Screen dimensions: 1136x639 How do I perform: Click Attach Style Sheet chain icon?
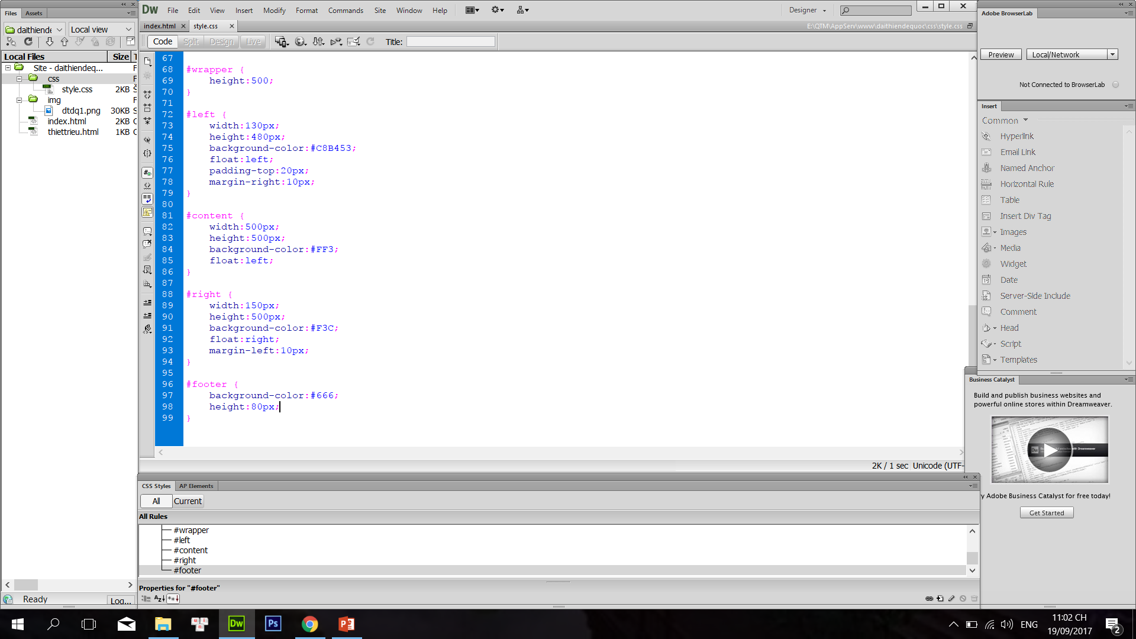pos(929,599)
